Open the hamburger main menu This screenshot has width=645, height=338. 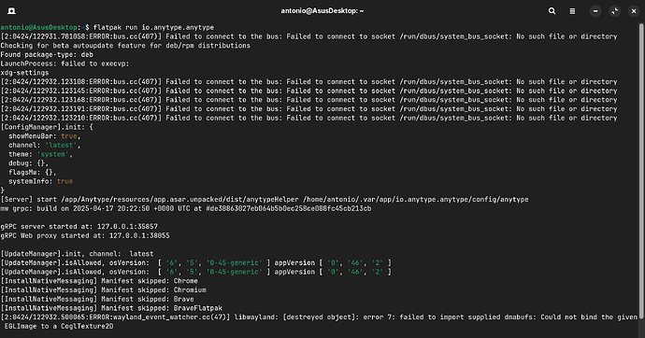click(x=572, y=11)
